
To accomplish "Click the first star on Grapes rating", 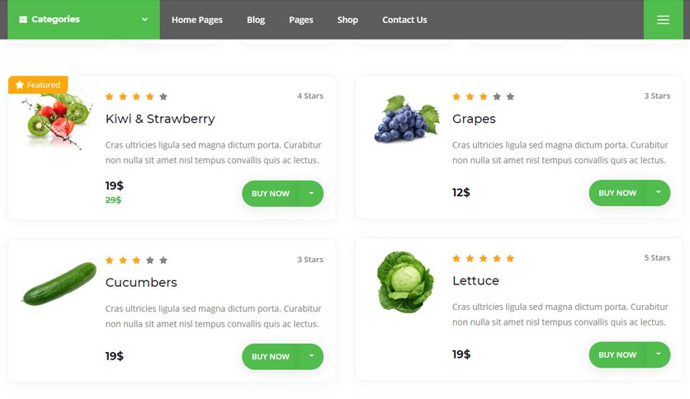I will pos(456,96).
